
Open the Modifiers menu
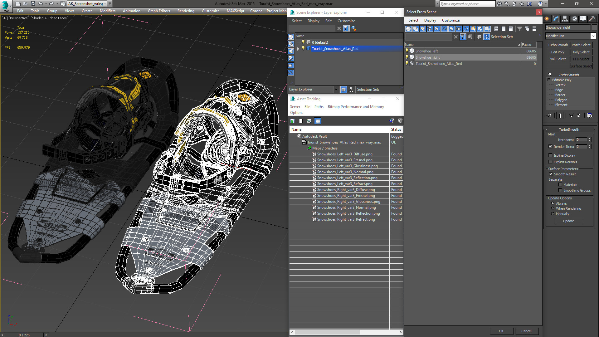point(107,11)
